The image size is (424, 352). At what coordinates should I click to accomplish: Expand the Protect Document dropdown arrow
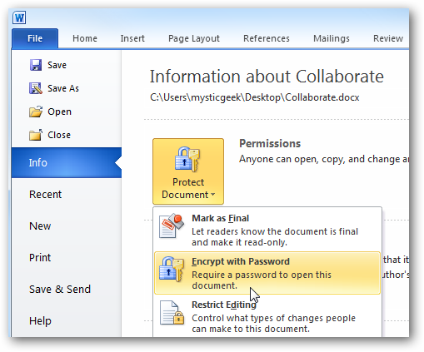[213, 195]
